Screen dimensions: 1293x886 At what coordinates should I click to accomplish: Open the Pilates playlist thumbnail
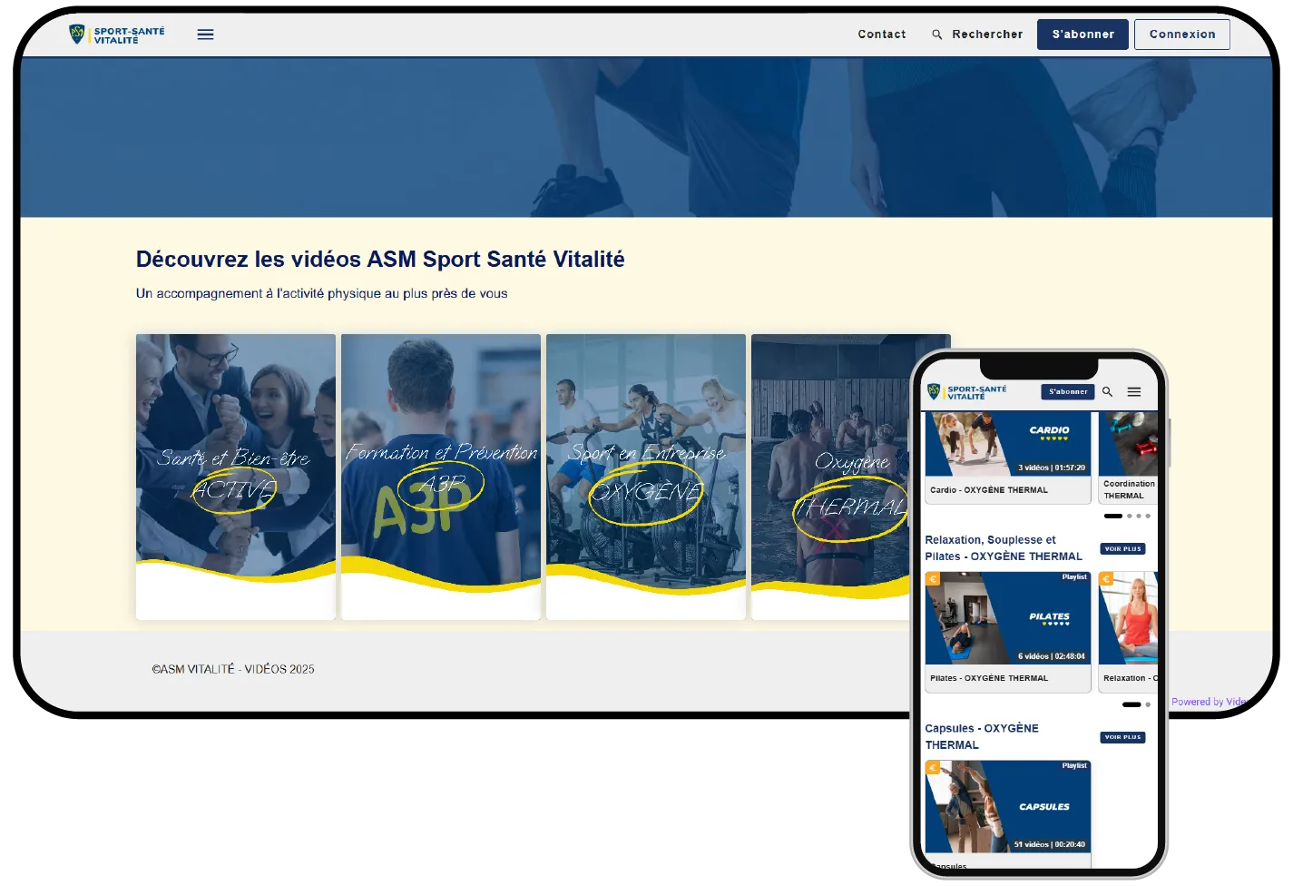[1008, 618]
